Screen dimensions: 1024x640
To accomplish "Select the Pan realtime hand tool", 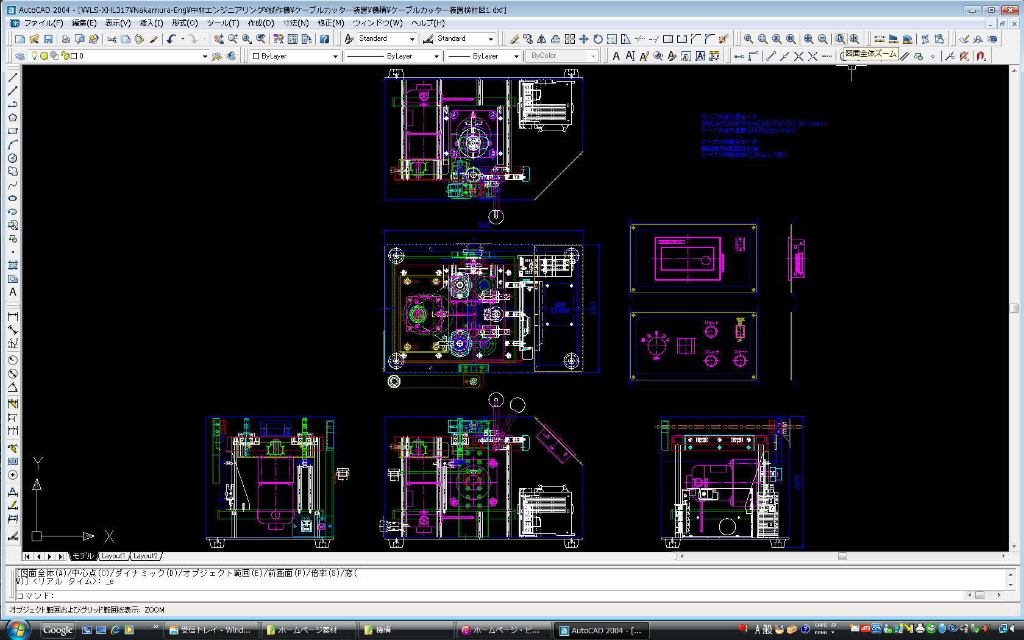I will click(x=219, y=39).
